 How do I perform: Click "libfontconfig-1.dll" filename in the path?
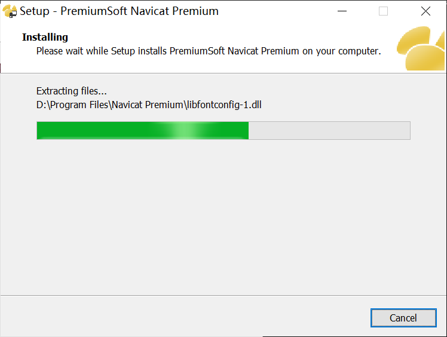coord(224,106)
